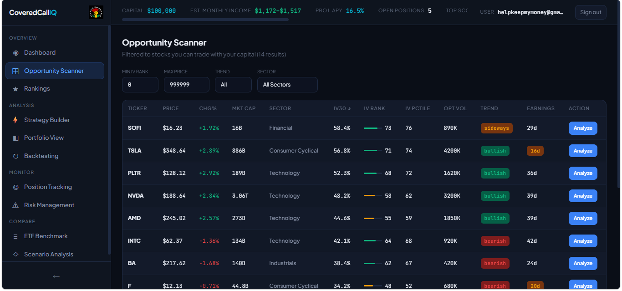Click the Dashboard icon in sidebar
This screenshot has width=622, height=291.
(15, 53)
